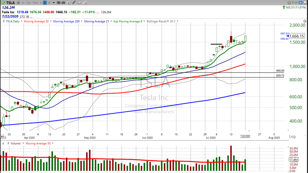This screenshot has width=308, height=173.
Task: Click the green plus add symbol icon
Action: click(3, 3)
